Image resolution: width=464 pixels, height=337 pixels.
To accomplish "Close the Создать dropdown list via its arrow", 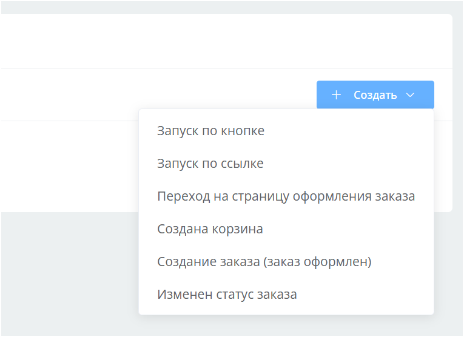I will [410, 95].
